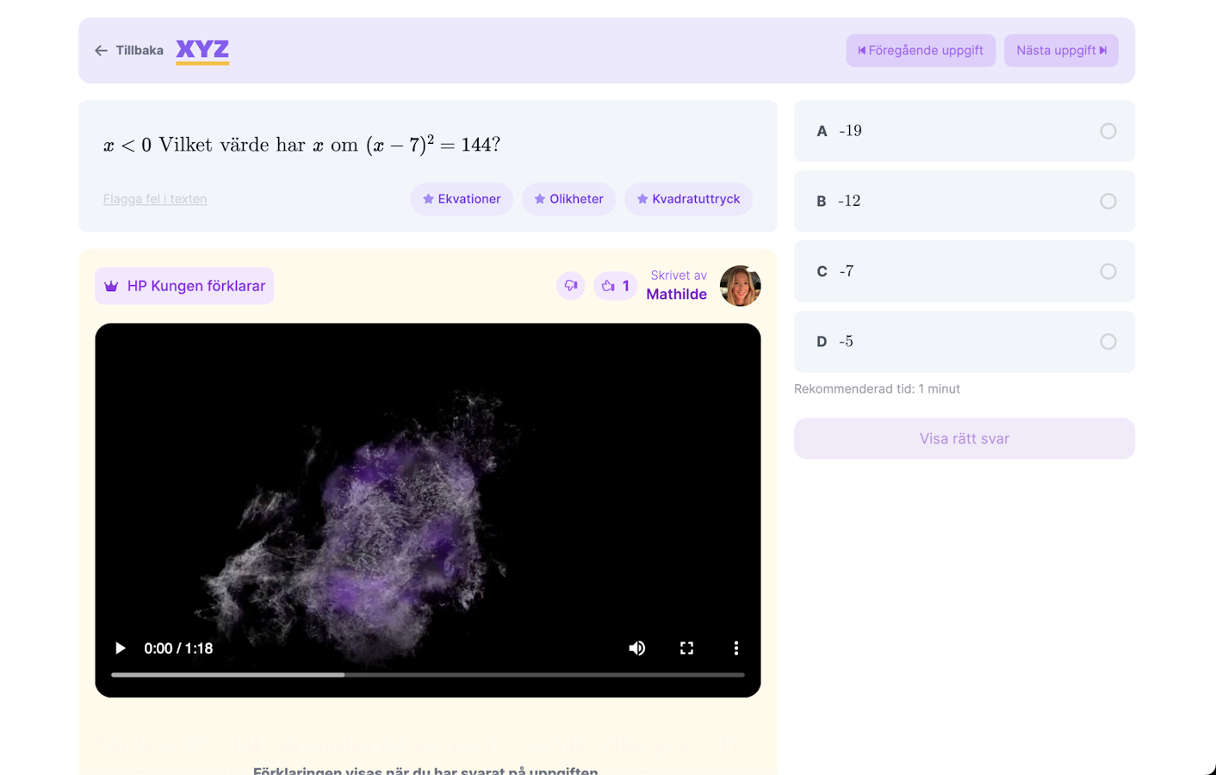
Task: Go to Nästa uppgift
Action: [x=1061, y=51]
